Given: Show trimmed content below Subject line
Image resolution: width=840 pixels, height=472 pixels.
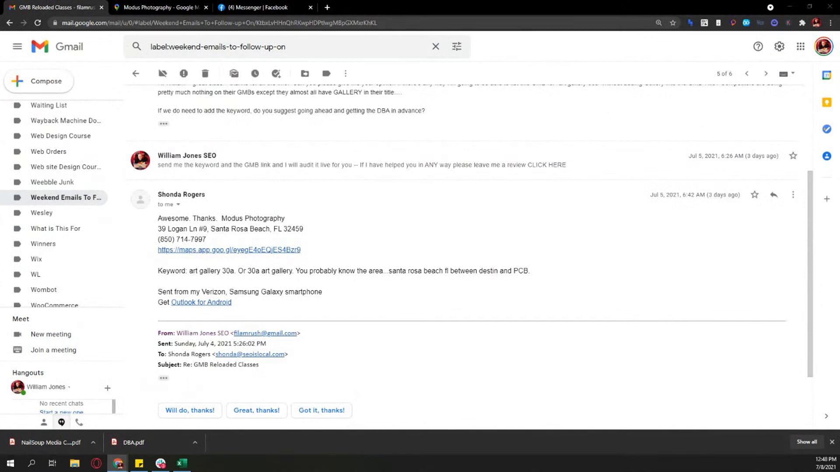Looking at the screenshot, I should tap(163, 378).
